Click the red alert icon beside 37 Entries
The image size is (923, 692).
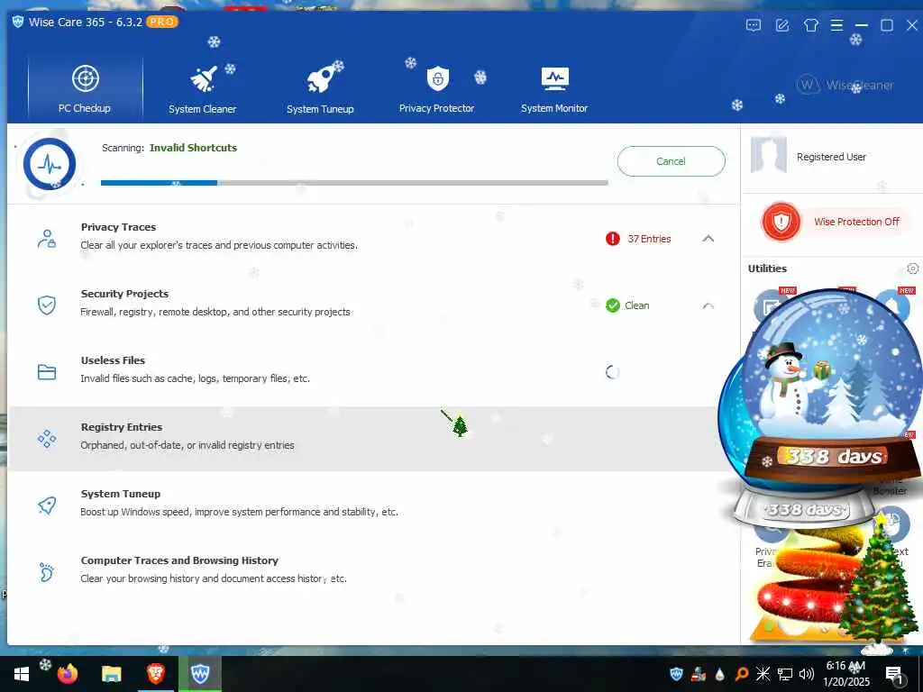[x=613, y=239]
